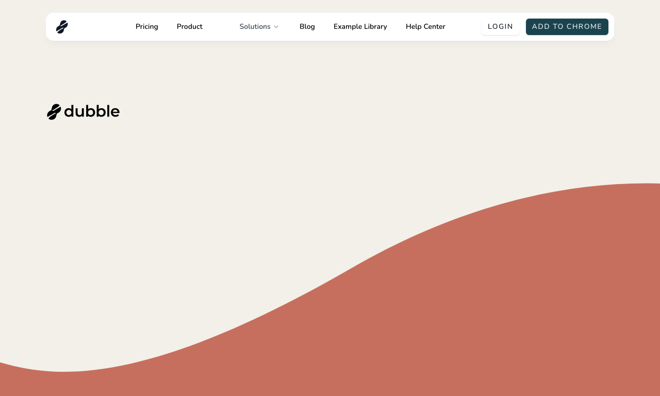Viewport: 660px width, 396px height.
Task: Click empty navbar space between Help Center and LOGIN
Action: click(x=464, y=27)
